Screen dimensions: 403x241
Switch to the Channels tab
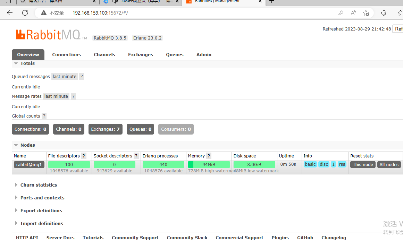(x=104, y=55)
